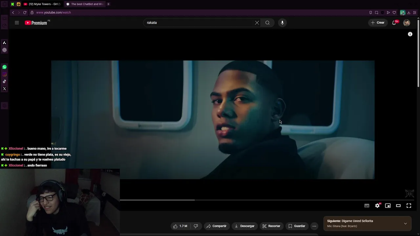The width and height of the screenshot is (420, 236).
Task: Toggle subtitles on the video
Action: pos(367,206)
